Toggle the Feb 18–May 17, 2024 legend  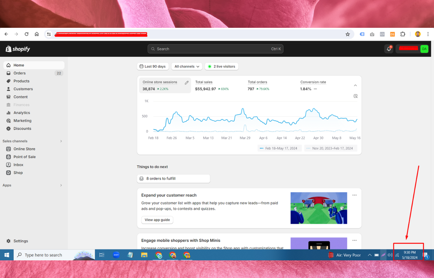pos(280,148)
